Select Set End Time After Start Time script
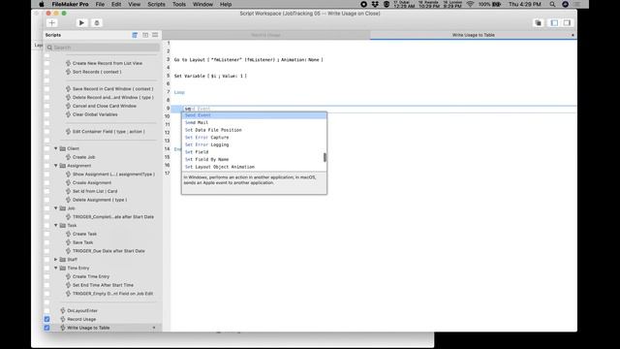620x349 pixels. [x=103, y=285]
